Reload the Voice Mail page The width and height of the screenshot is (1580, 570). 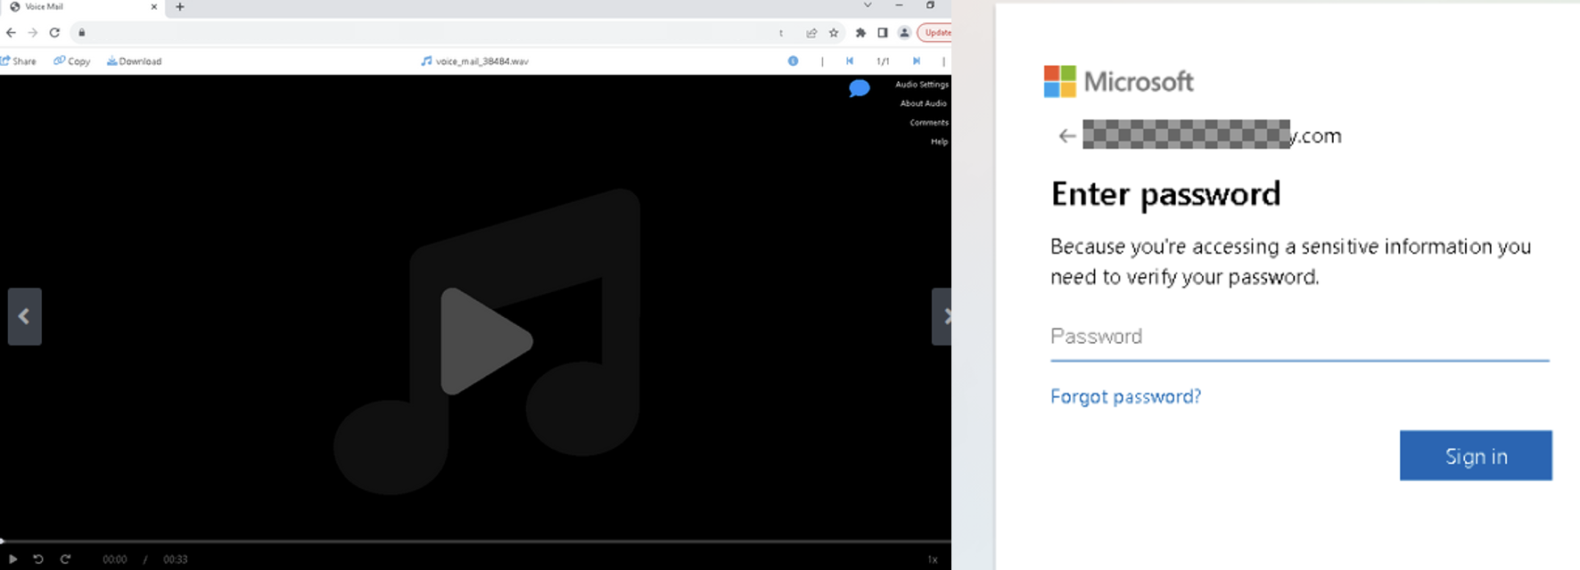(x=54, y=33)
